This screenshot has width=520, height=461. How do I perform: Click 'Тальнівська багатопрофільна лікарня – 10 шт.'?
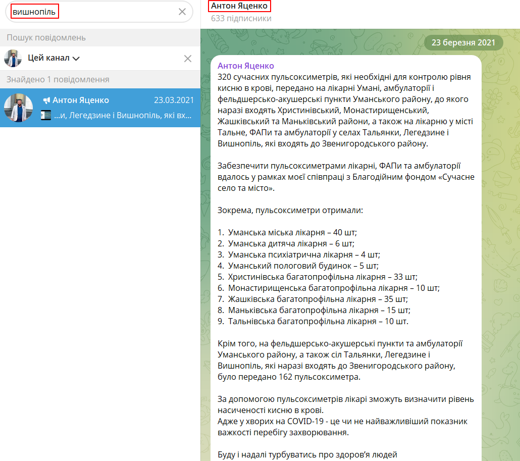tap(313, 321)
